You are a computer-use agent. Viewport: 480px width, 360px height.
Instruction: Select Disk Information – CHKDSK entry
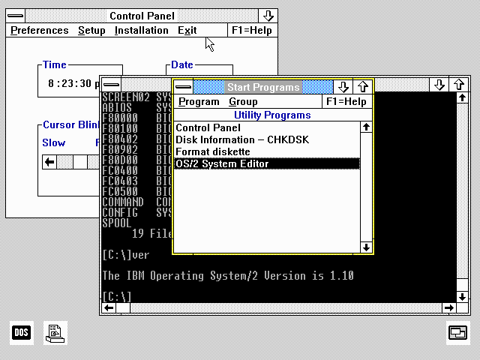[241, 139]
